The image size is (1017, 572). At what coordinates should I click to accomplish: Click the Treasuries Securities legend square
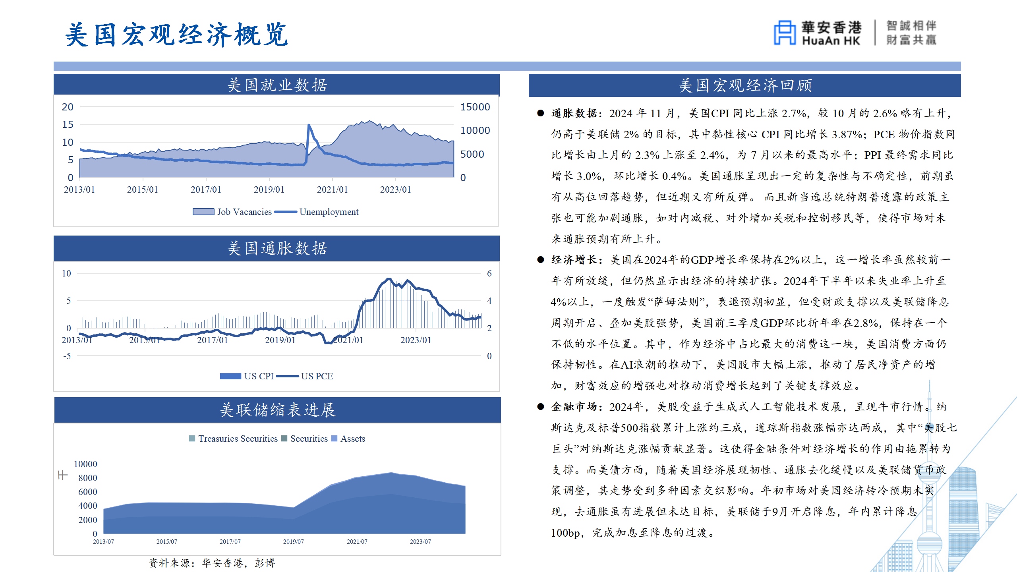click(192, 439)
